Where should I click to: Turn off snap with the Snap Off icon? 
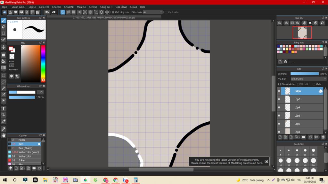pos(63,12)
